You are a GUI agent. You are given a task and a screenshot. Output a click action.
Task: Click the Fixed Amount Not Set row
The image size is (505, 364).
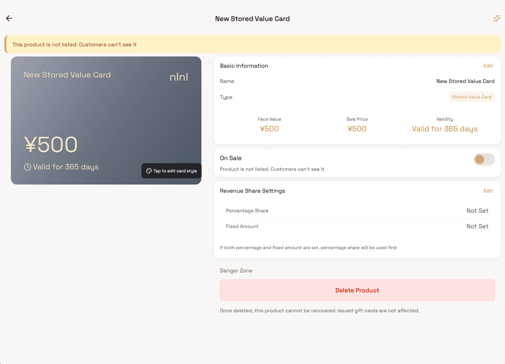(x=357, y=226)
